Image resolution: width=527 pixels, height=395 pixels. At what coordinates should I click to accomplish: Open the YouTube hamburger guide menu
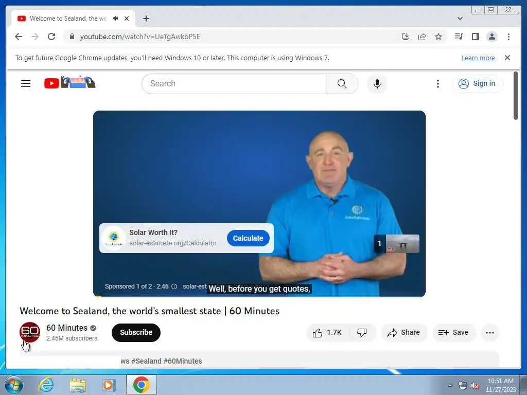26,83
